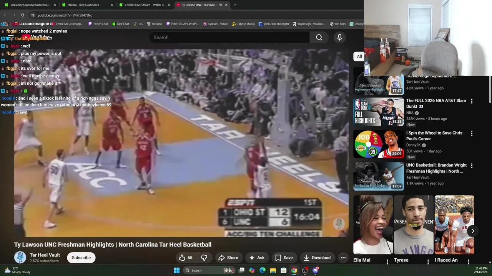View site information icon in address bar
Screen dimensions: 492x276
[33, 15]
